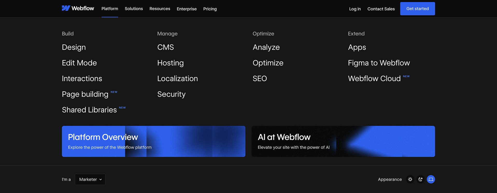Open the AI at Webflow card
The height and width of the screenshot is (193, 497).
pyautogui.click(x=343, y=141)
